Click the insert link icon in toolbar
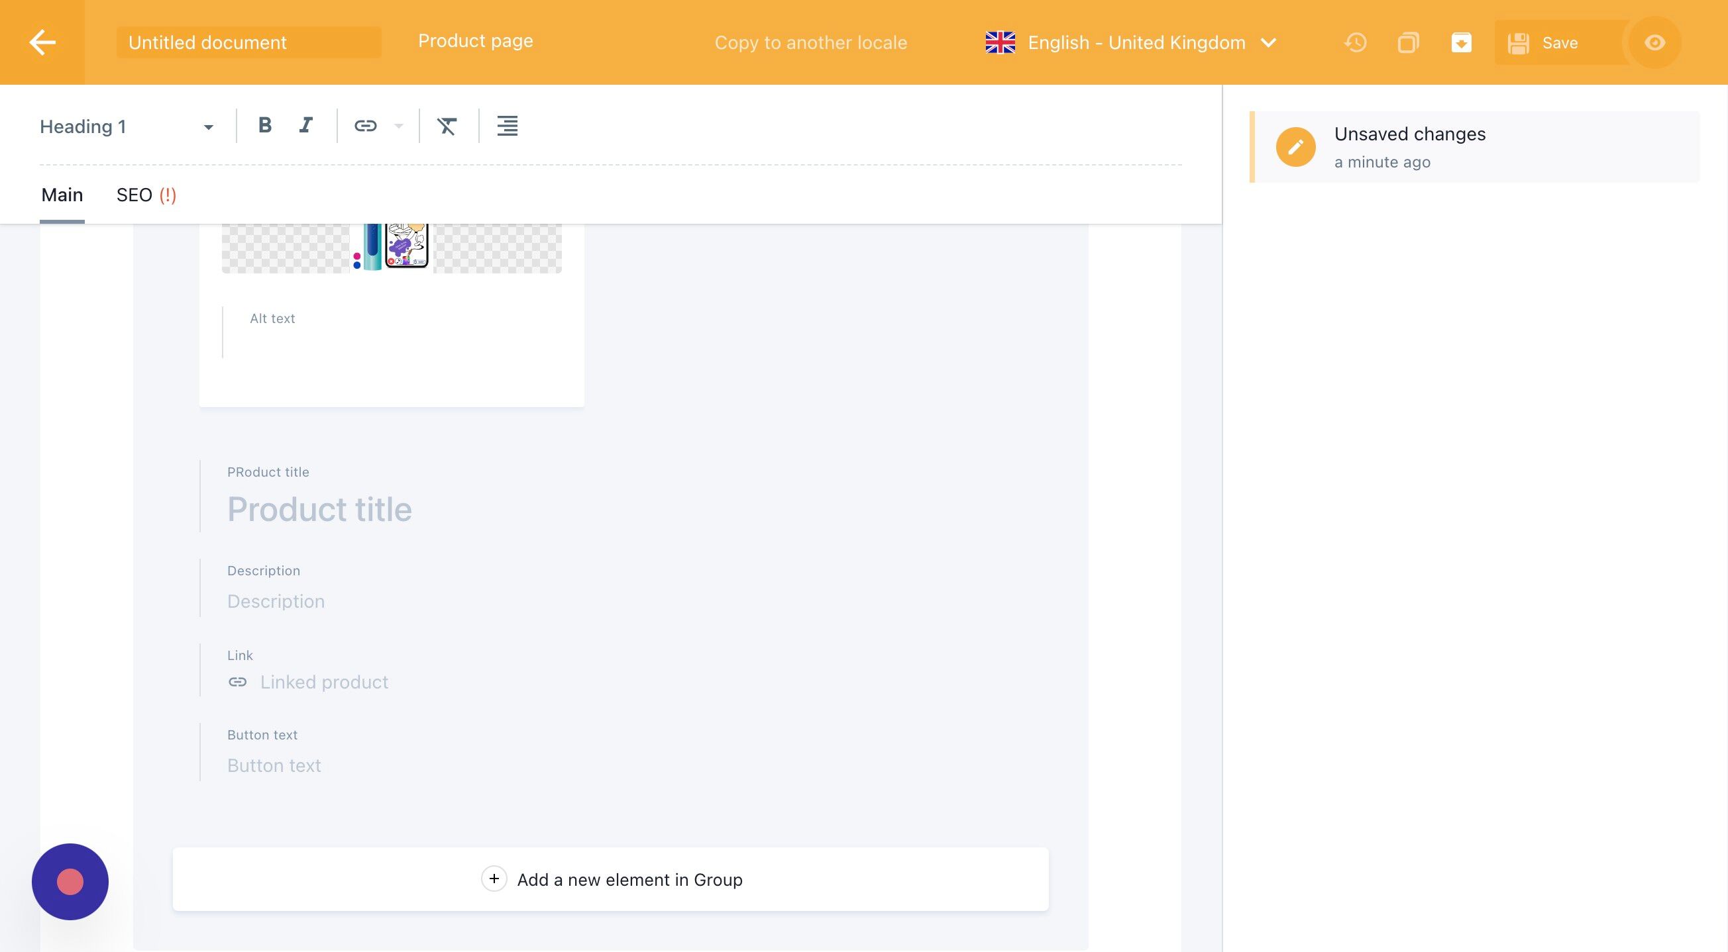1728x952 pixels. (x=366, y=125)
